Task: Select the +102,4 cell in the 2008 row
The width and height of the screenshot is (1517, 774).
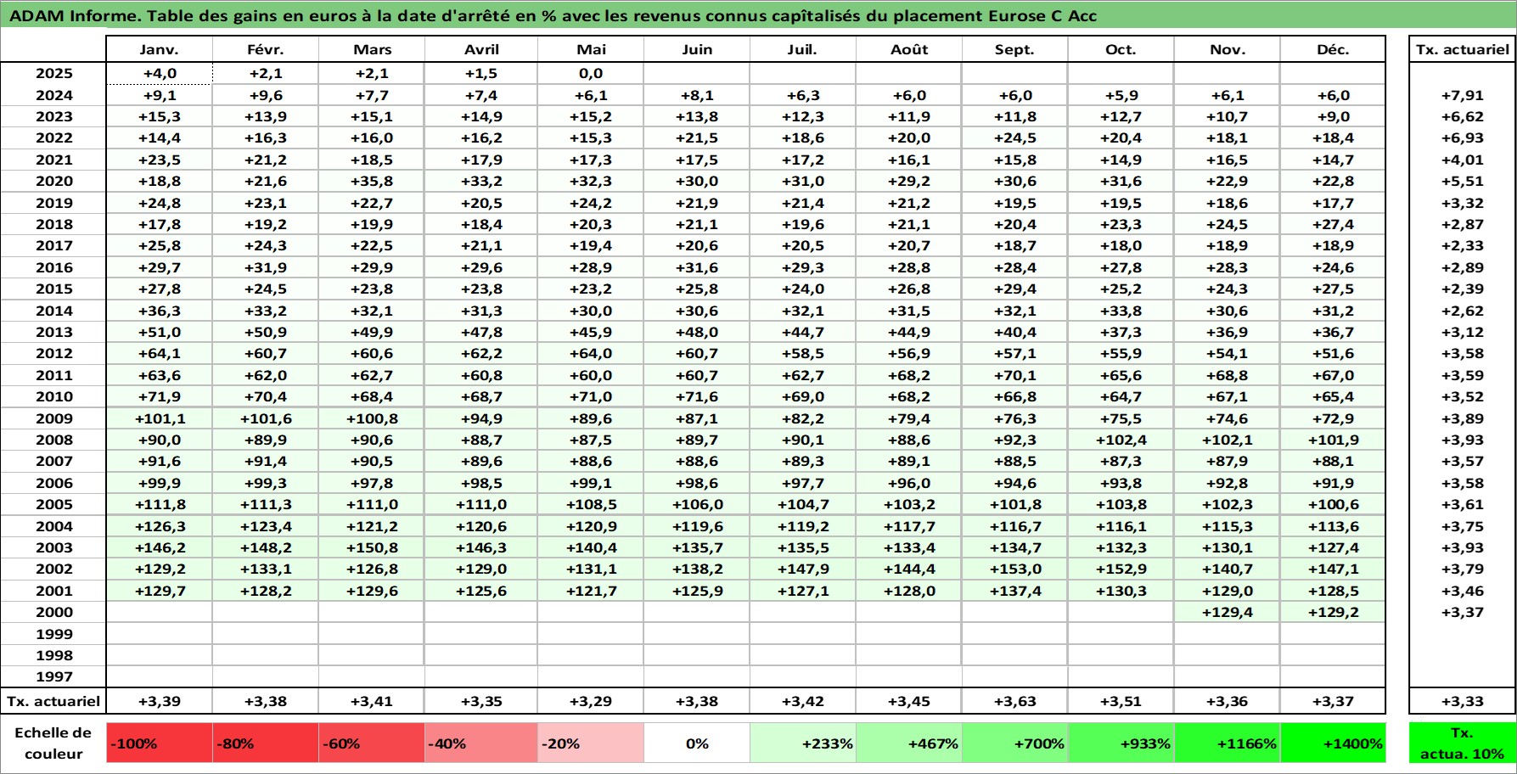Action: (x=1121, y=440)
